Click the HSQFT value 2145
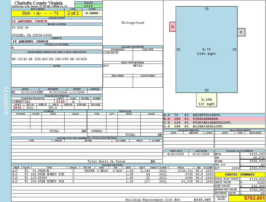The width and height of the screenshot is (266, 202). pos(61,102)
